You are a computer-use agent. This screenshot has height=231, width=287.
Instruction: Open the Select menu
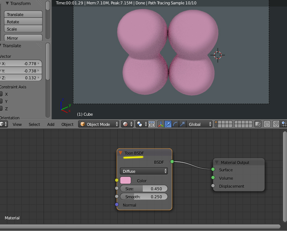point(34,124)
